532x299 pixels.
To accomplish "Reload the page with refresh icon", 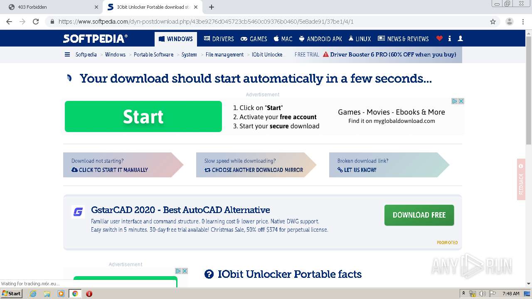I will point(36,22).
